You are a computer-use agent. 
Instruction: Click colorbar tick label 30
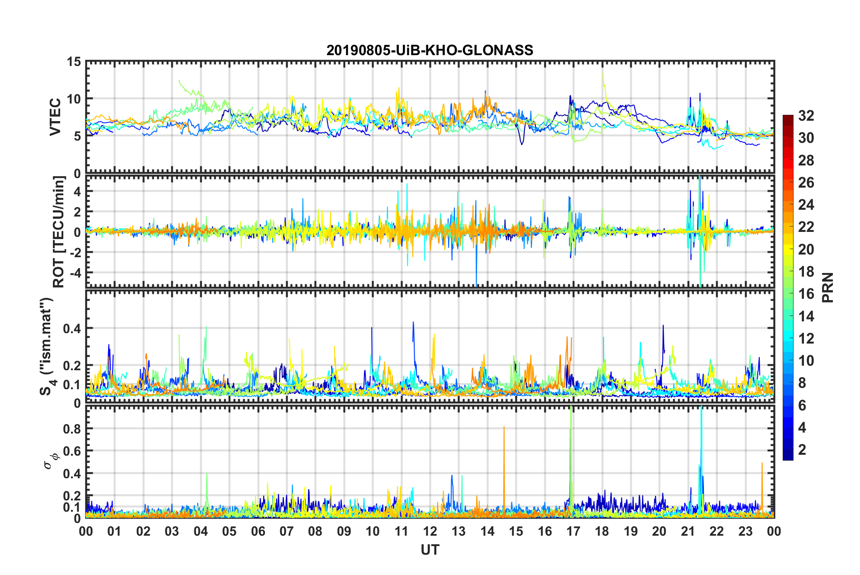click(806, 138)
